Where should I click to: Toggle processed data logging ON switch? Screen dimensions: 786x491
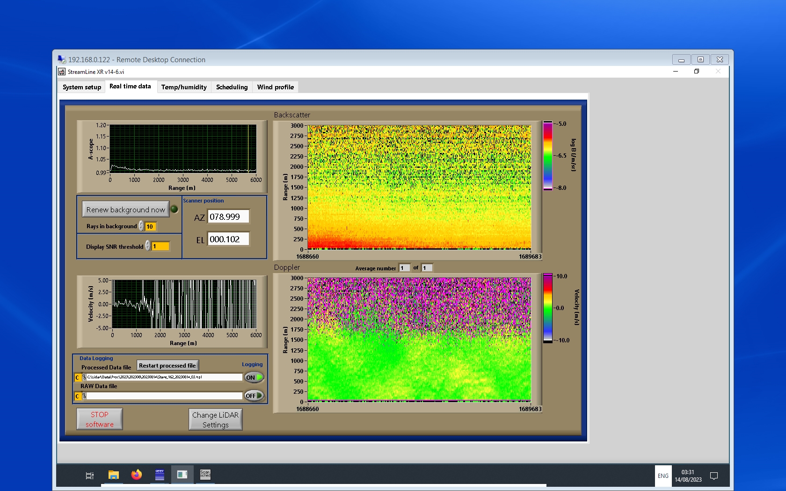pos(254,377)
